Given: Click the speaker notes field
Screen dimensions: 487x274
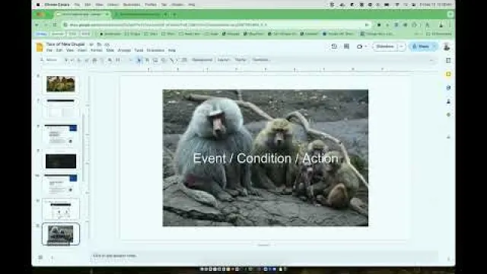Looking at the screenshot, I should coord(264,256).
